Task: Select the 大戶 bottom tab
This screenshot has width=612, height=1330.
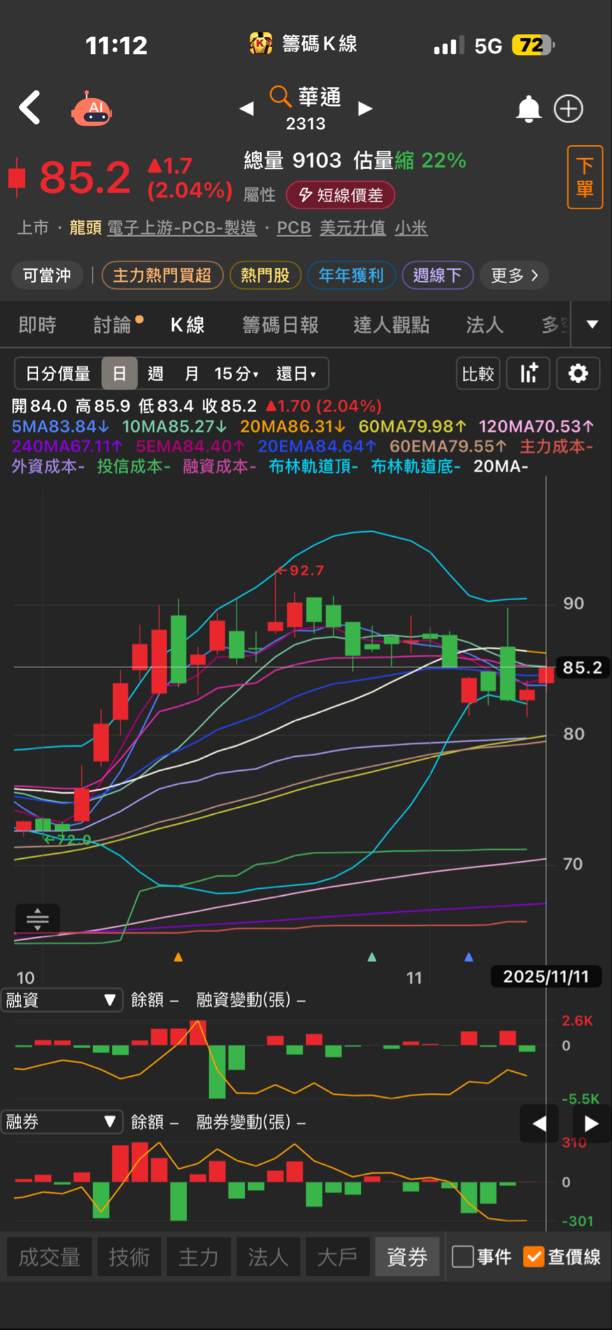Action: click(x=338, y=1257)
